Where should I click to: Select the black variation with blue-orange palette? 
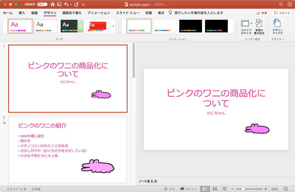[191, 26]
